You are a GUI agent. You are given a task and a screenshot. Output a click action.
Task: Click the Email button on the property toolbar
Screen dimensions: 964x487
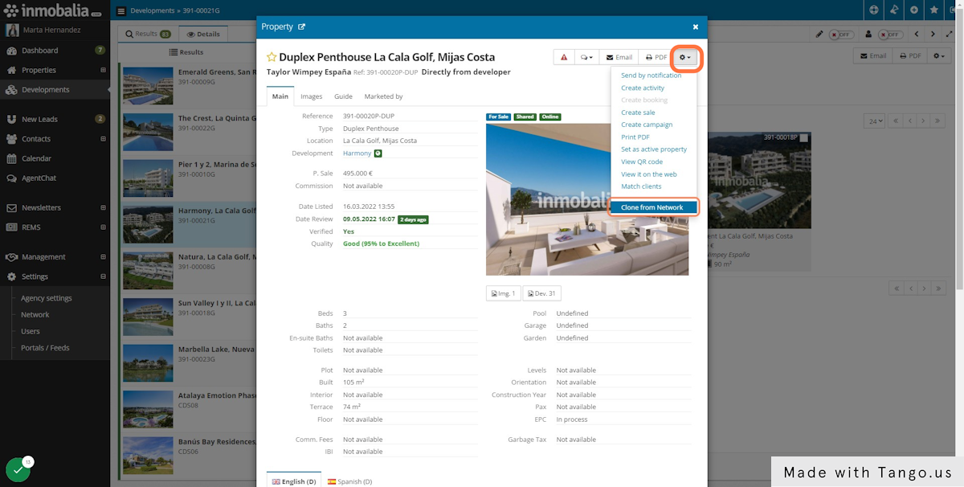coord(618,56)
